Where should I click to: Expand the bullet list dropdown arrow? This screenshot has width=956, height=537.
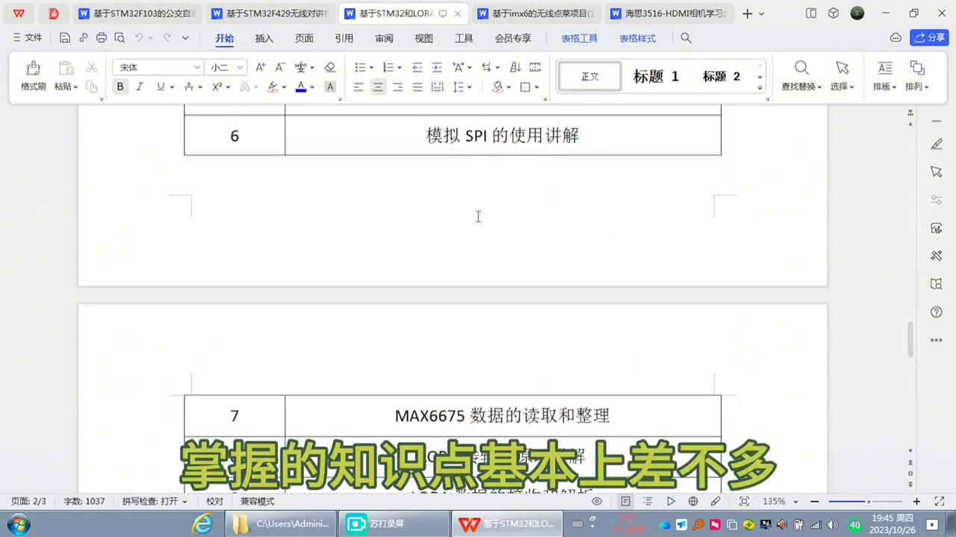point(371,68)
